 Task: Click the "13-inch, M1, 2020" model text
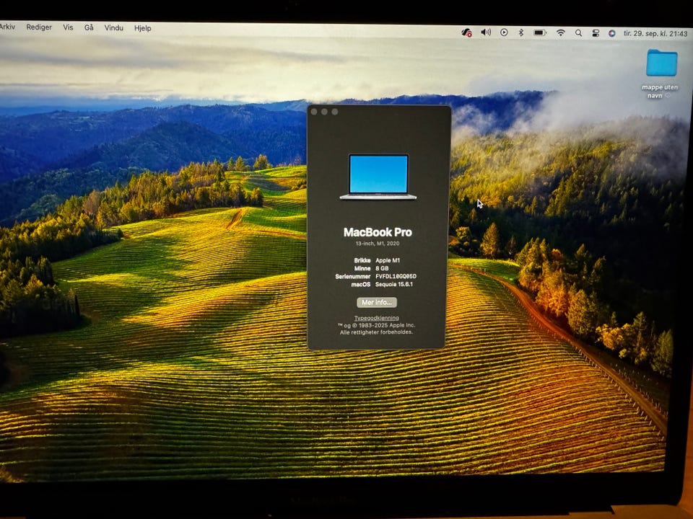pos(378,244)
